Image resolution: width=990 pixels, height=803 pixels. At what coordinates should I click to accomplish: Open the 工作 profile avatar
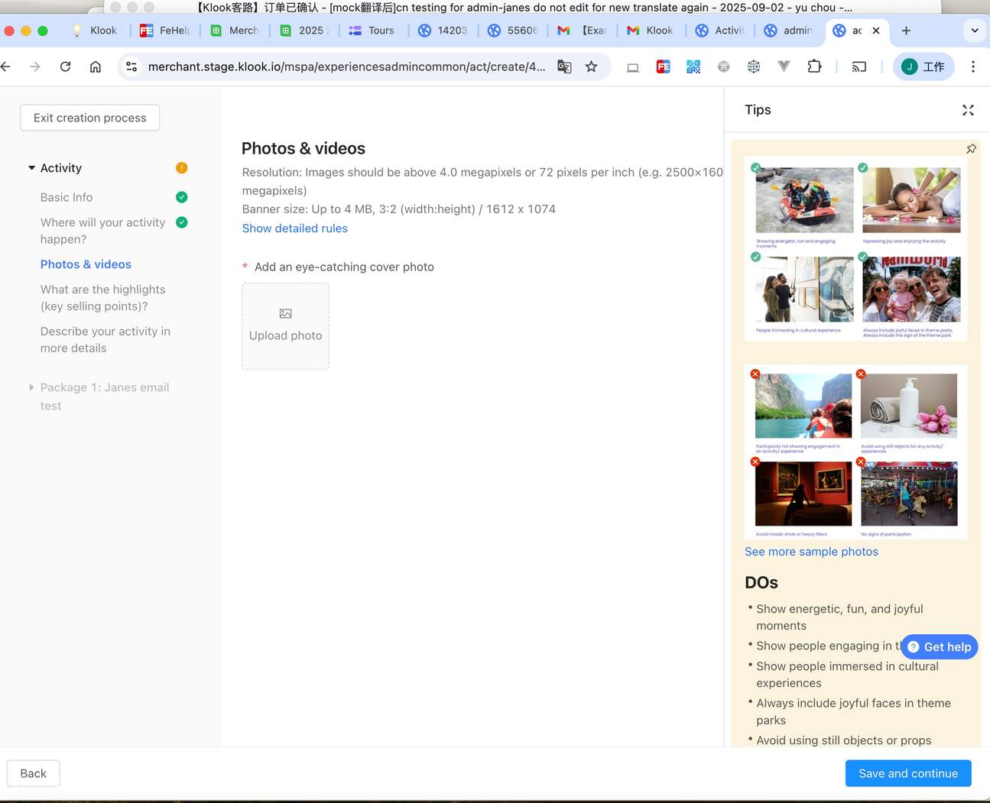pos(923,66)
